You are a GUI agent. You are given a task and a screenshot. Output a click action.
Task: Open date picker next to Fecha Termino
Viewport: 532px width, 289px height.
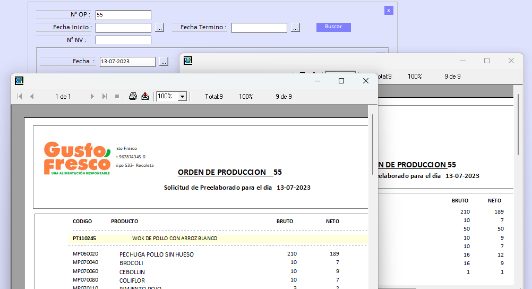click(x=296, y=28)
